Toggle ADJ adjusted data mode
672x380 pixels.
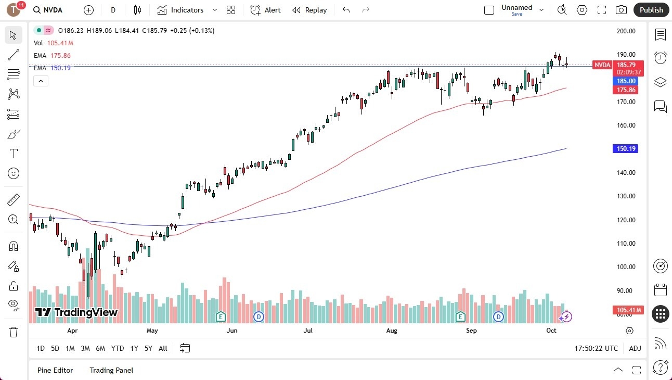635,348
